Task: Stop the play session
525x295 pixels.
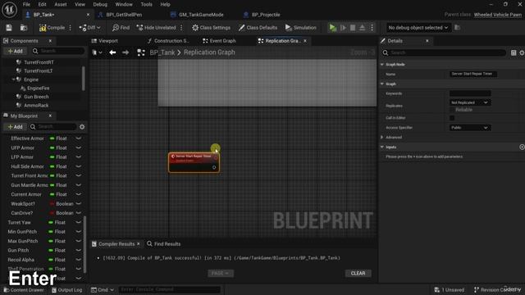Action: [353, 28]
